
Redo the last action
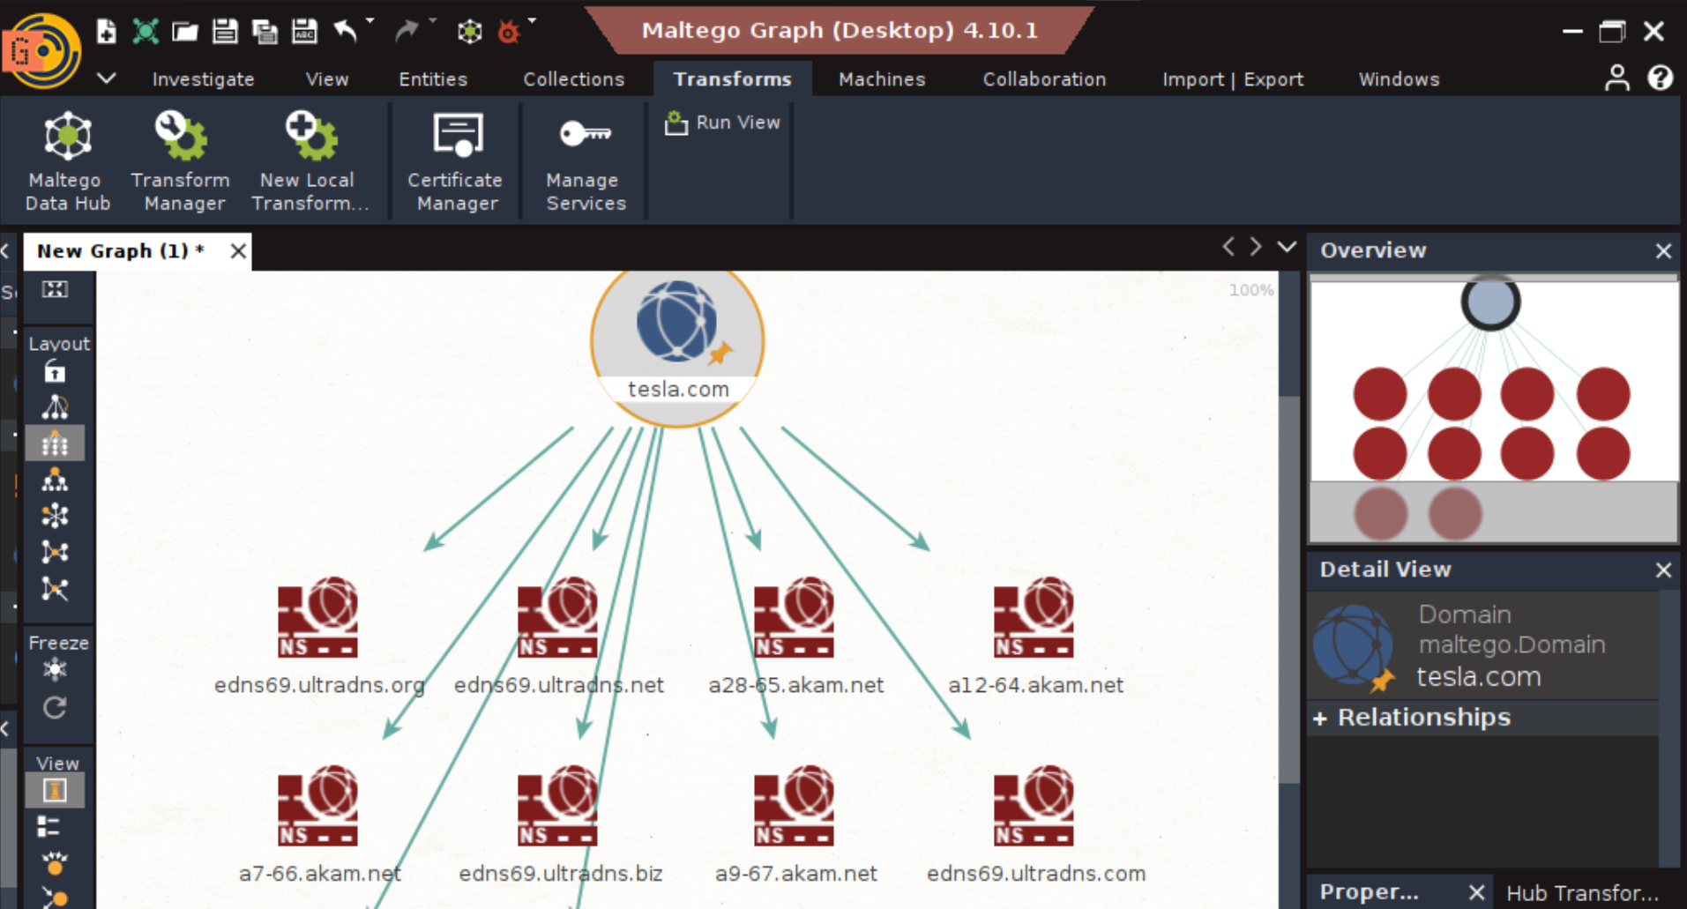[x=407, y=32]
